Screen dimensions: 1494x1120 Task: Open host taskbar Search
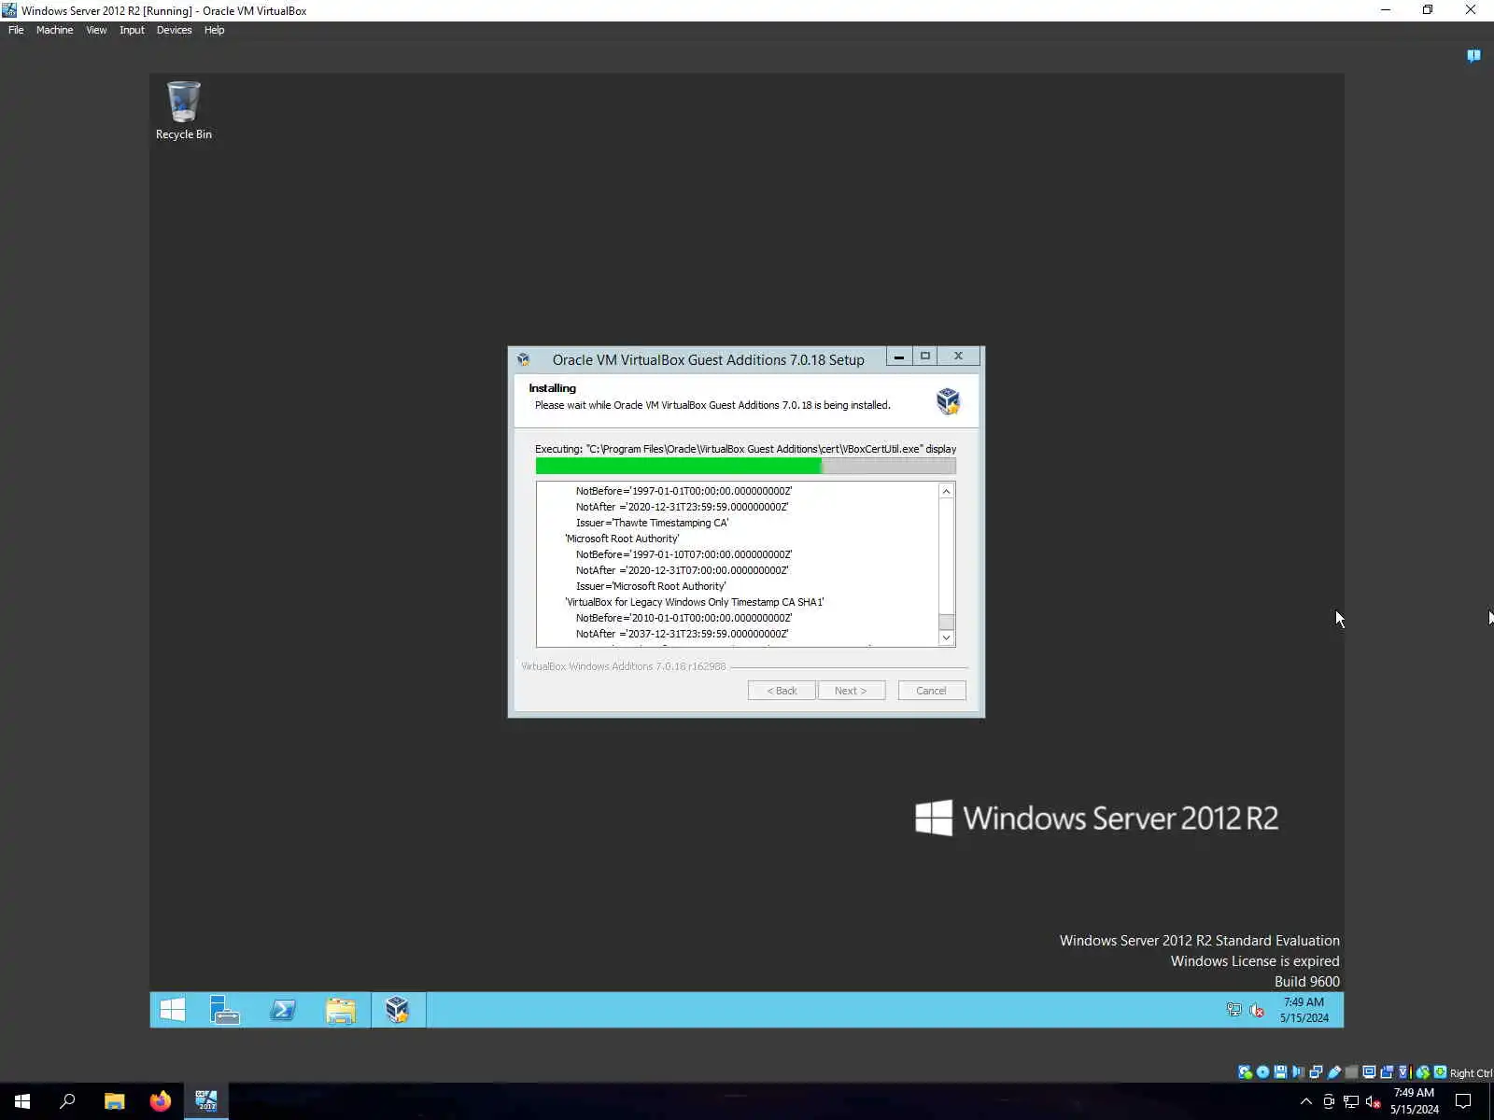click(x=67, y=1101)
